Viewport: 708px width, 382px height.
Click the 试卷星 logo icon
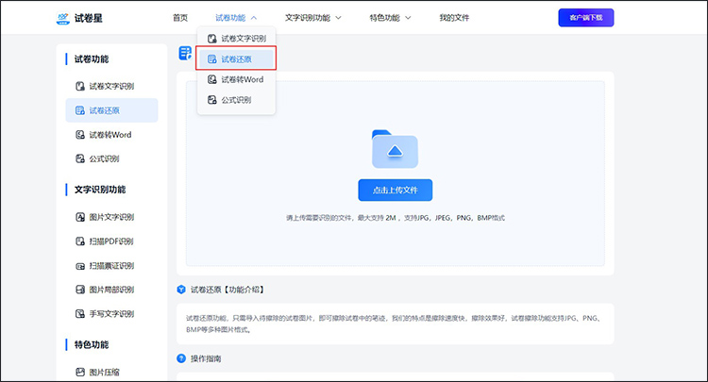(62, 18)
